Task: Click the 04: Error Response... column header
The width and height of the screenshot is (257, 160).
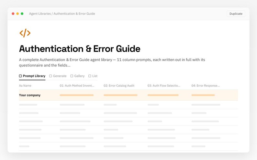Action: [x=206, y=85]
